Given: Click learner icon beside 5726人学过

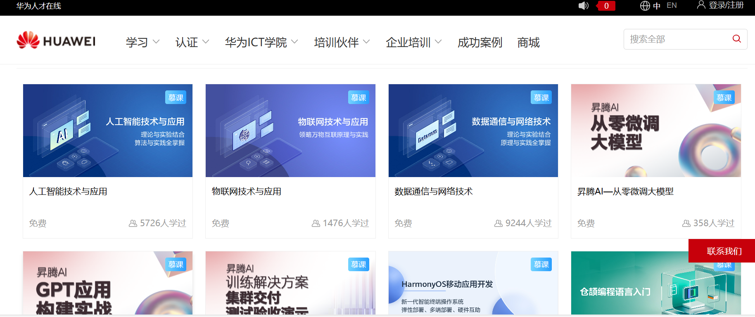Looking at the screenshot, I should pyautogui.click(x=133, y=223).
